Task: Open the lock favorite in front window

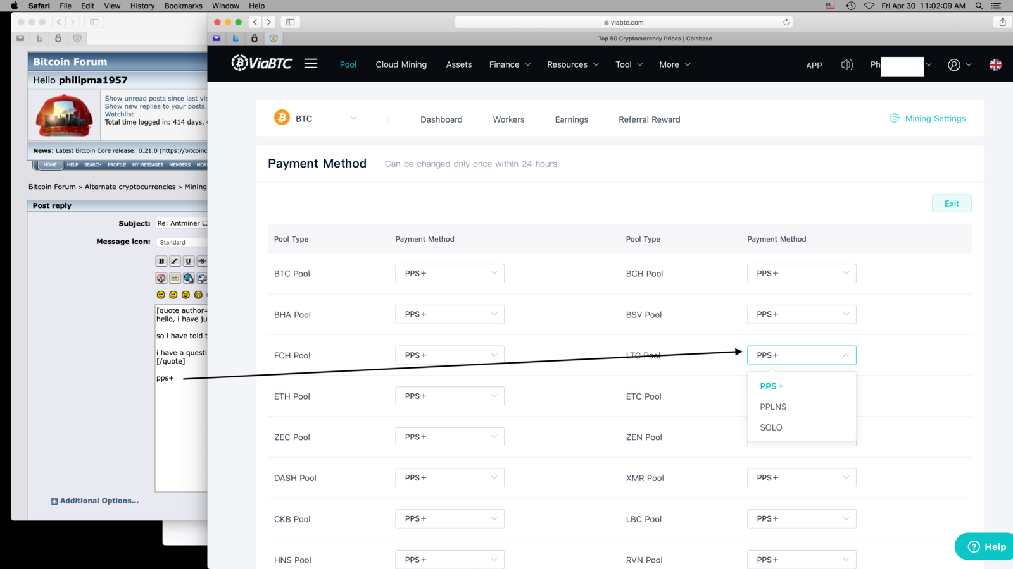Action: click(x=255, y=39)
